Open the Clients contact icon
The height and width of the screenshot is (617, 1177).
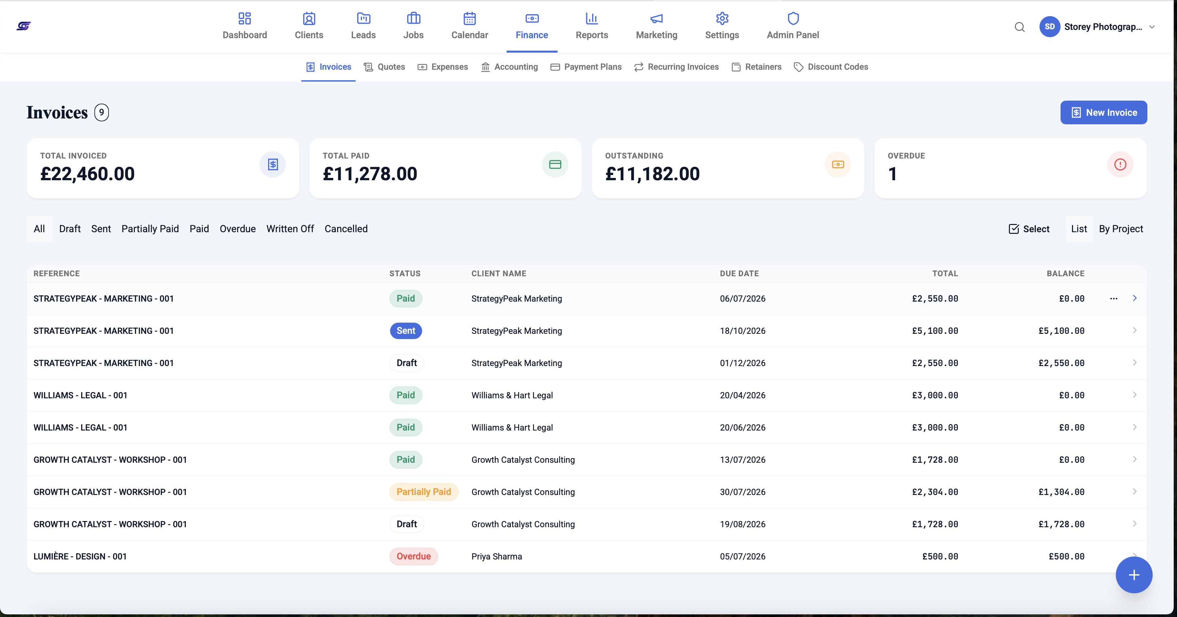309,18
